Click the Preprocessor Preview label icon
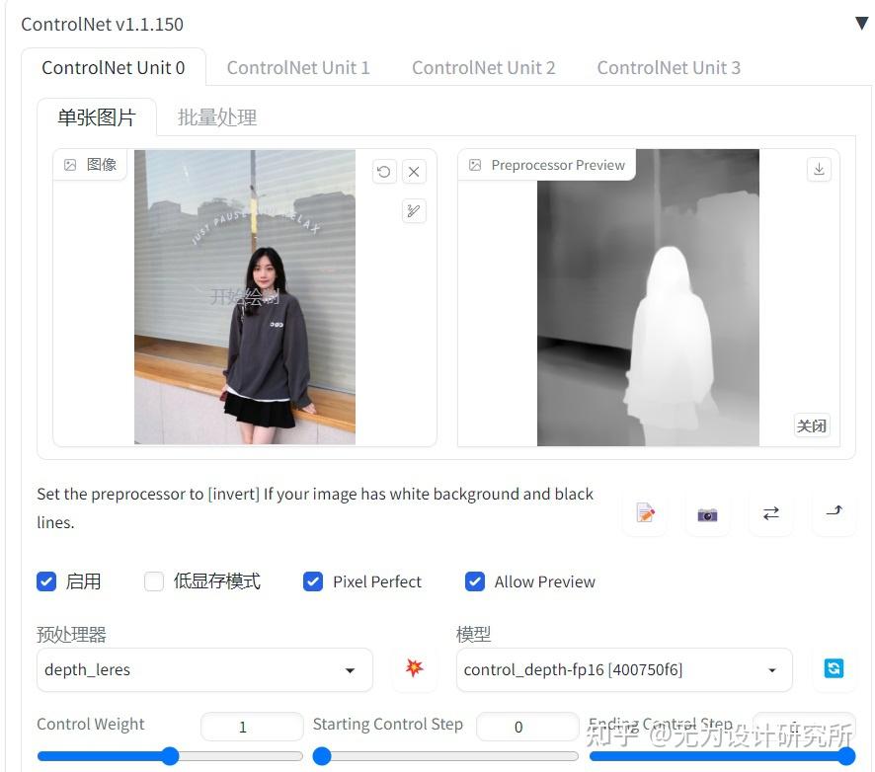 [475, 165]
